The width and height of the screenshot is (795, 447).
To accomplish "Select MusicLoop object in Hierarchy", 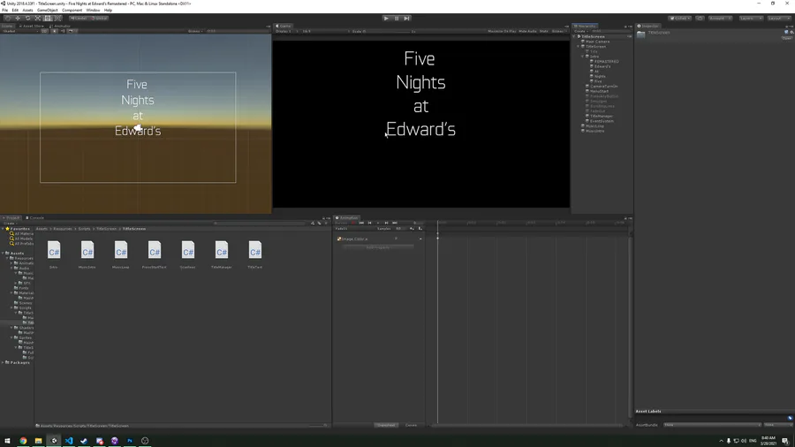I will click(x=594, y=126).
